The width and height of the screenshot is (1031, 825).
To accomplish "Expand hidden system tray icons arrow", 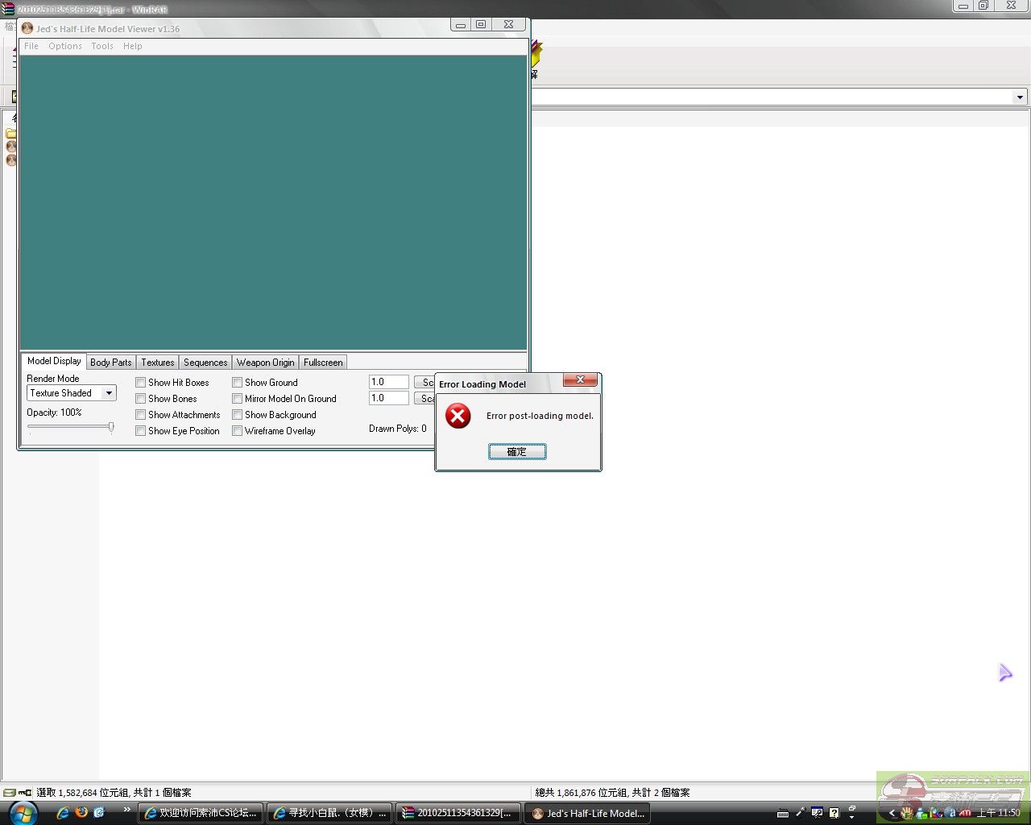I will [892, 813].
